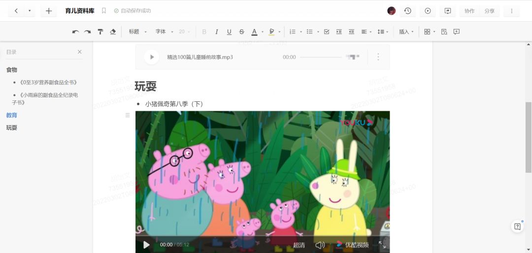Viewport: 532px width, 253px height.
Task: Apply the font color A button
Action: (254, 32)
